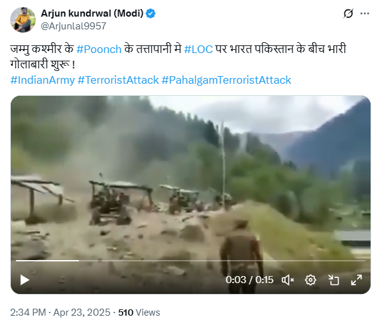The width and height of the screenshot is (375, 324).
Task: Play the embedded video
Action: pyautogui.click(x=24, y=280)
